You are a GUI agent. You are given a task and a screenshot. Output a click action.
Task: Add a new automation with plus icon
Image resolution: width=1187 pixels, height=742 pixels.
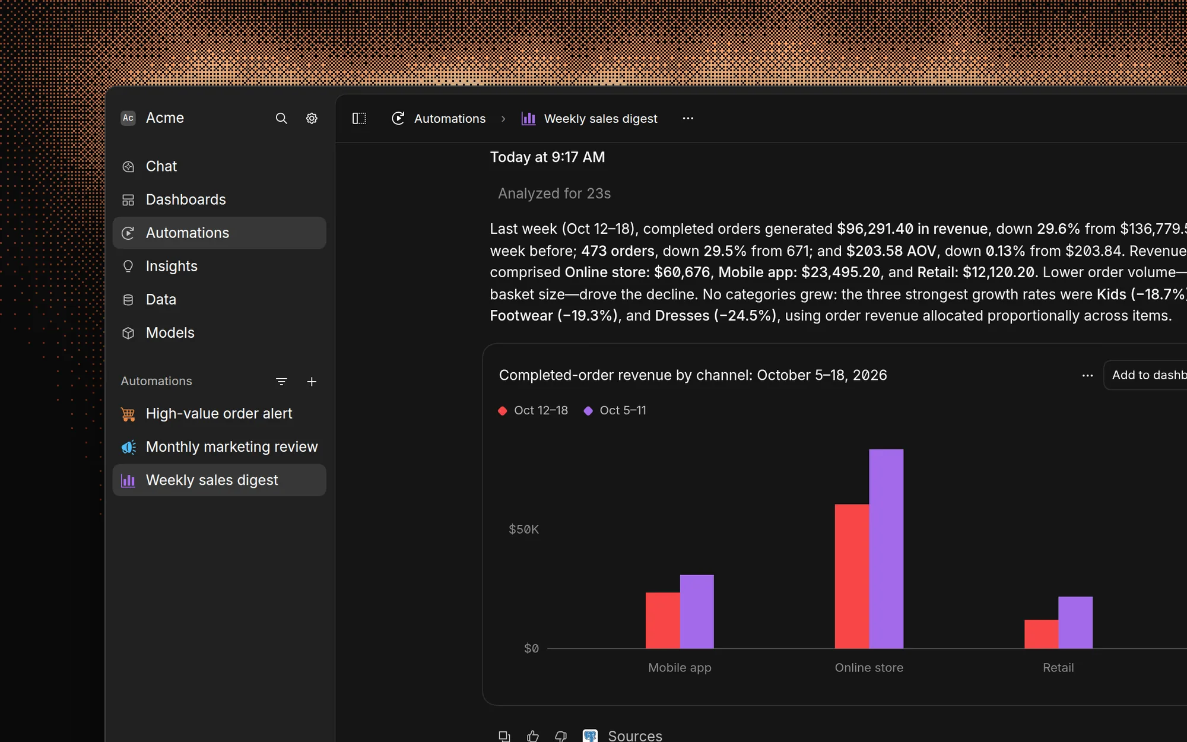[x=312, y=382]
